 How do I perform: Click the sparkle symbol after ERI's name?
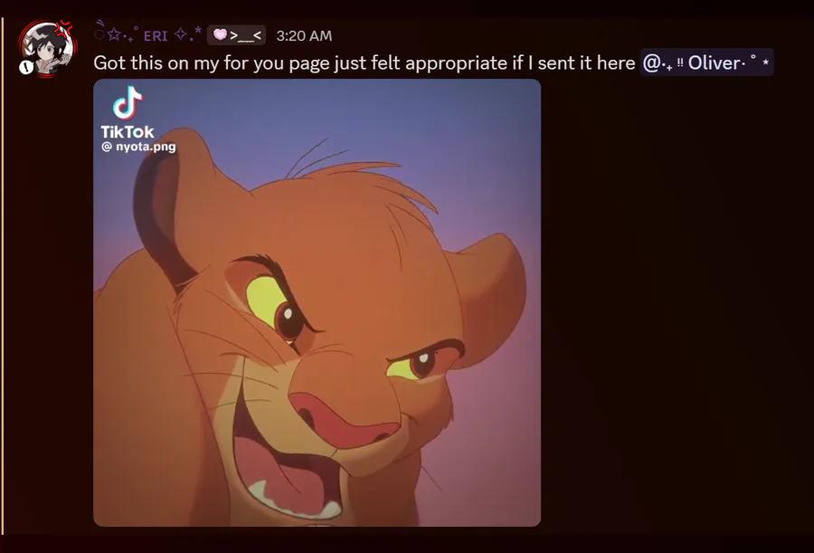point(180,34)
